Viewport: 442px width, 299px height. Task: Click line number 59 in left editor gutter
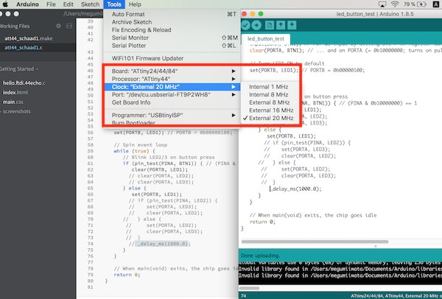click(x=90, y=151)
